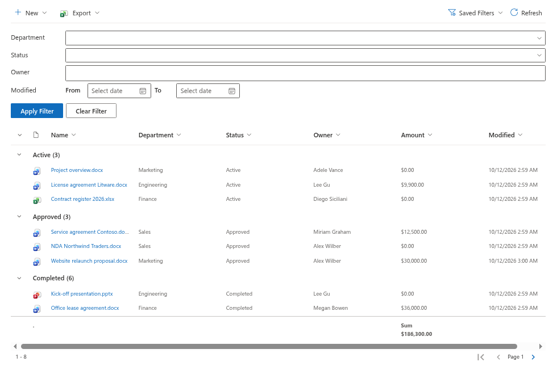Screen dimensions: 557x366
Task: Click Word icon for Office lease agreement.docx
Action: pos(36,309)
